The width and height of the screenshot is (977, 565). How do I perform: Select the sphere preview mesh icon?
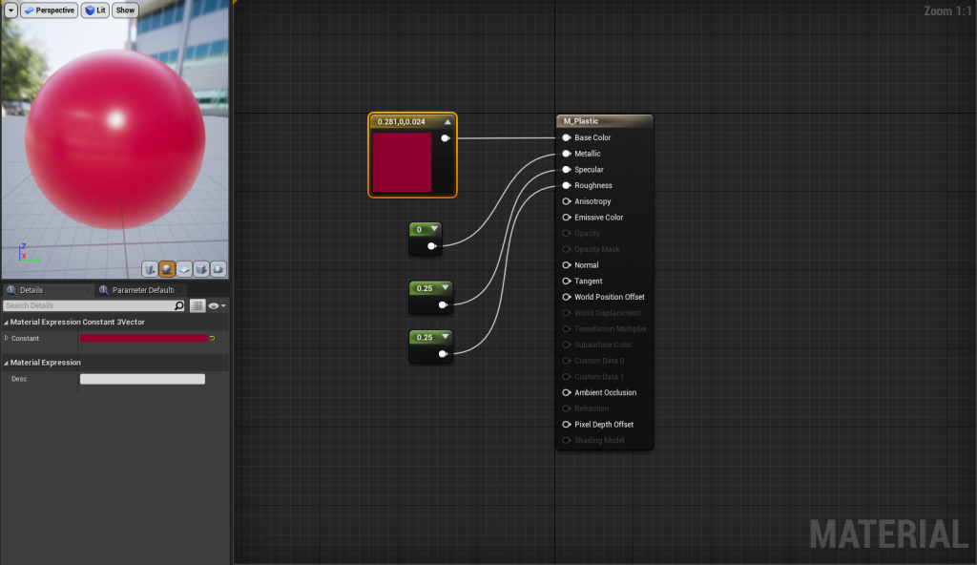coord(167,269)
